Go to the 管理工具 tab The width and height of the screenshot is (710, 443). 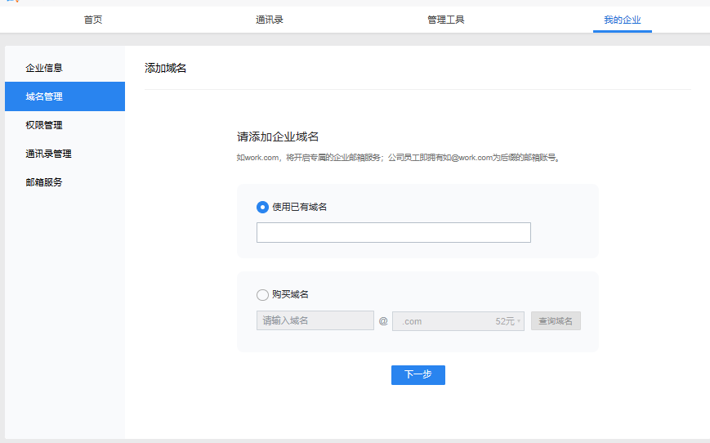point(445,20)
